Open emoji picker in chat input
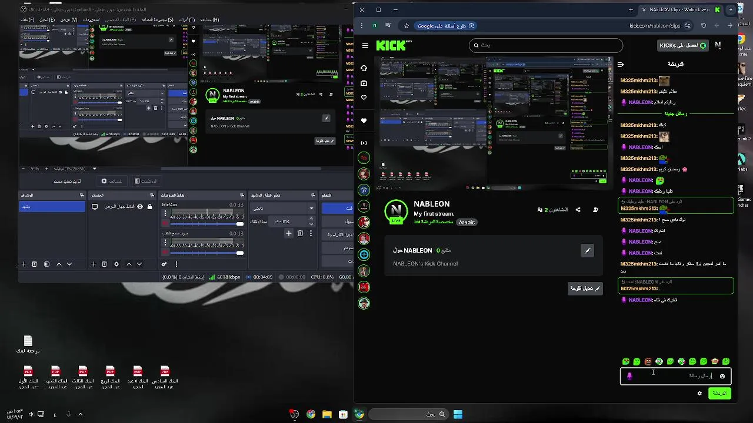Viewport: 753px width, 423px height. (722, 376)
